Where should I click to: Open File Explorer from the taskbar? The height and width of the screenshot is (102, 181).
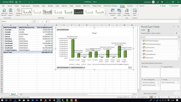pyautogui.click(x=20, y=100)
